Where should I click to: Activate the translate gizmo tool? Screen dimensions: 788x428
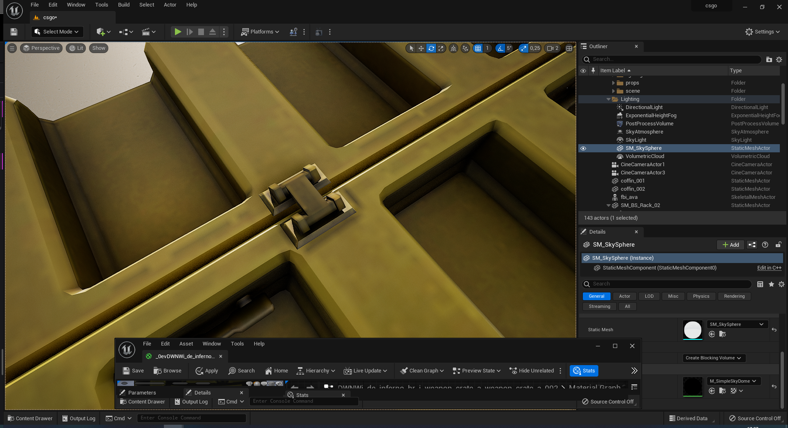tap(421, 48)
